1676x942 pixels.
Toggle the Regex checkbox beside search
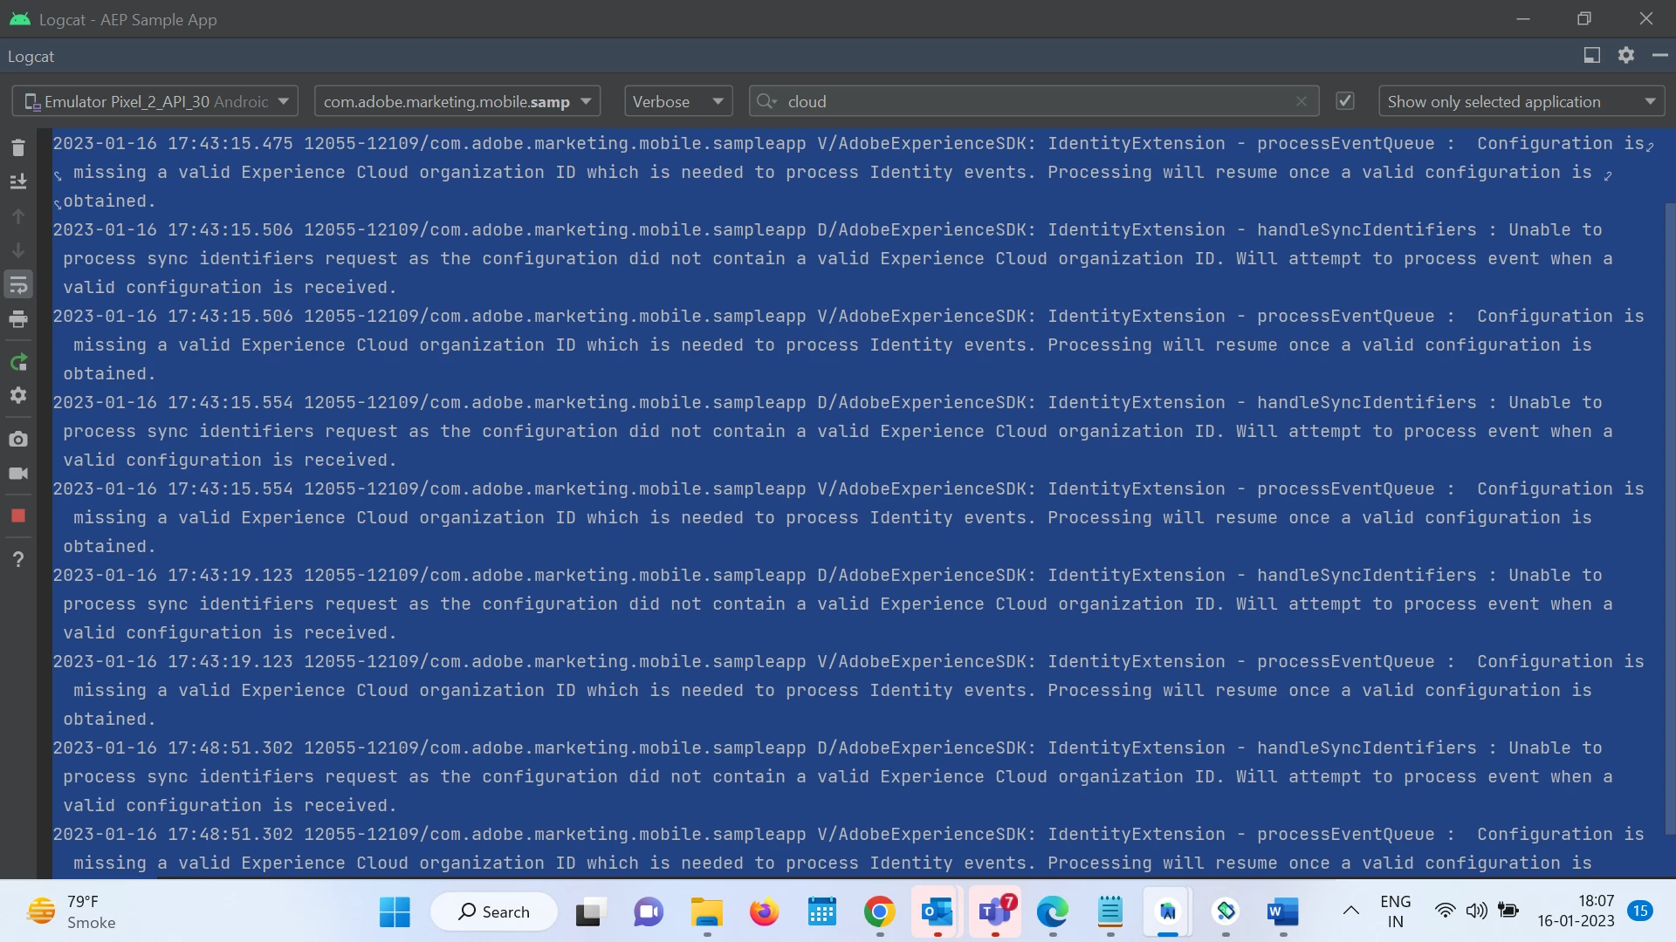tap(1345, 101)
